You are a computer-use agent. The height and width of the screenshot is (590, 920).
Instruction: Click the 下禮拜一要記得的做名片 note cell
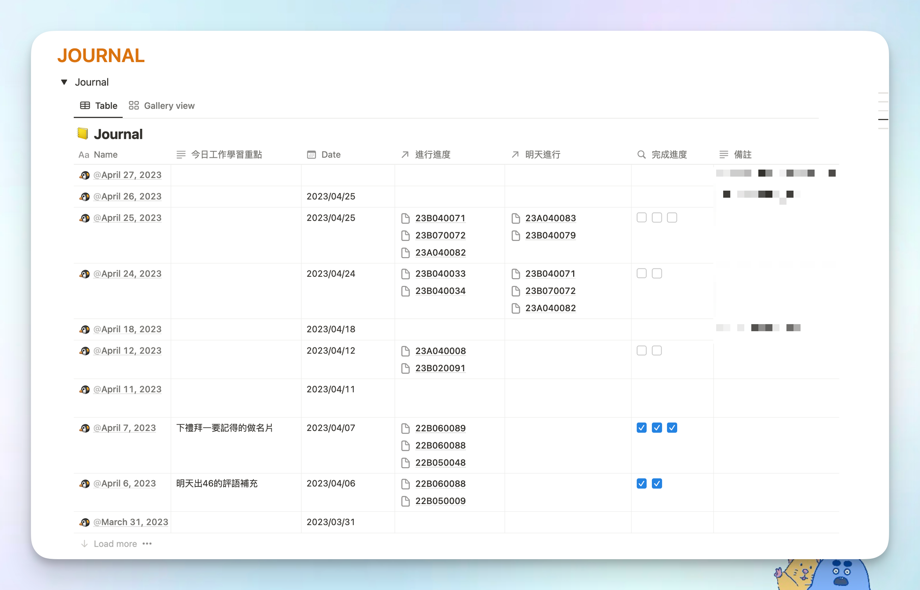[x=224, y=428]
